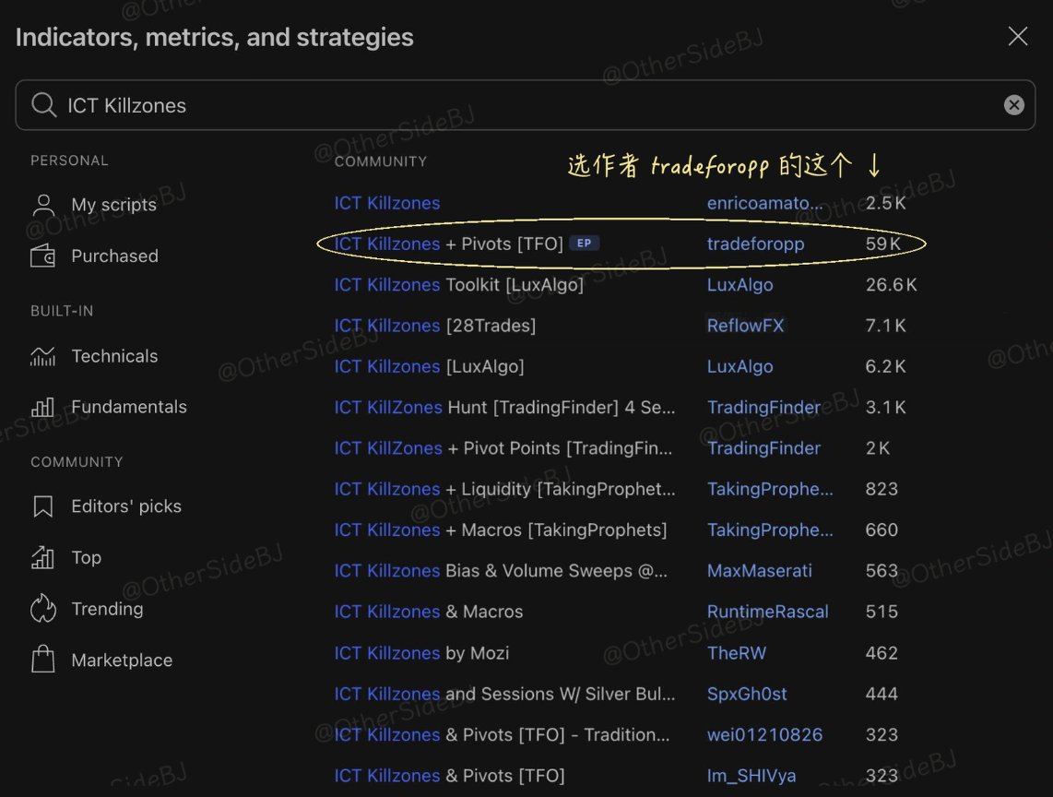Add ICT Killzones by Mozi
The image size is (1053, 797).
pyautogui.click(x=421, y=653)
